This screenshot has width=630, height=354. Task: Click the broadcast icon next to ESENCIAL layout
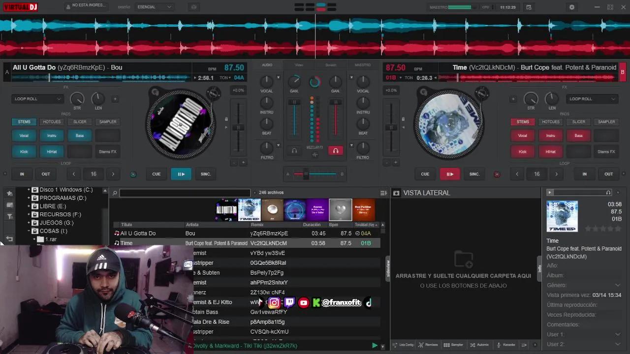coord(194,7)
